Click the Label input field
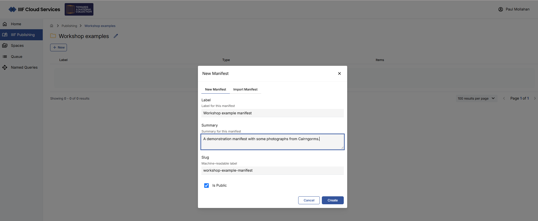 (x=272, y=113)
